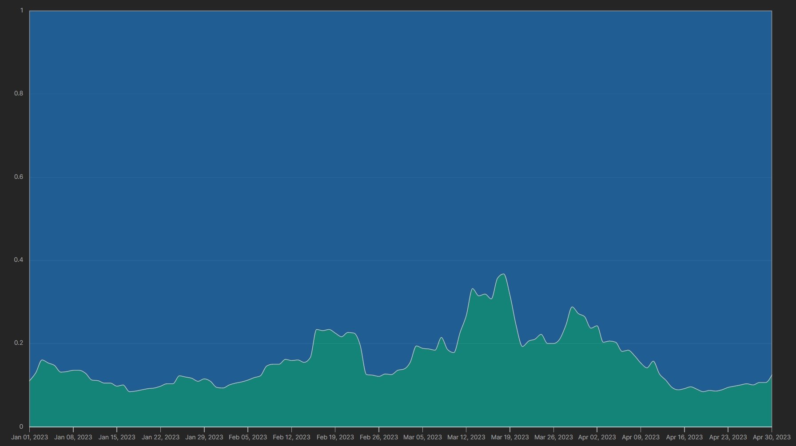This screenshot has width=796, height=446.
Task: Select the Mar 12, 2023 date label
Action: tap(466, 437)
